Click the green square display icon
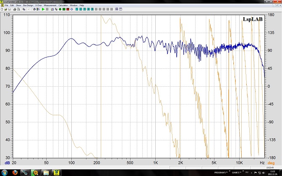Screen dimensions: 282x176 click(x=64, y=9)
